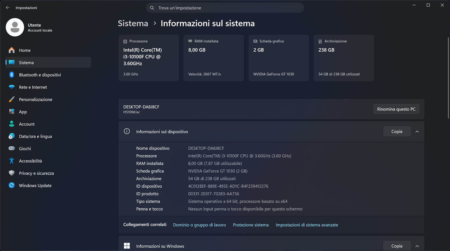Click the 8,00 GB (7,87 GB utilizzabile) value
This screenshot has height=251, width=450.
[x=215, y=163]
